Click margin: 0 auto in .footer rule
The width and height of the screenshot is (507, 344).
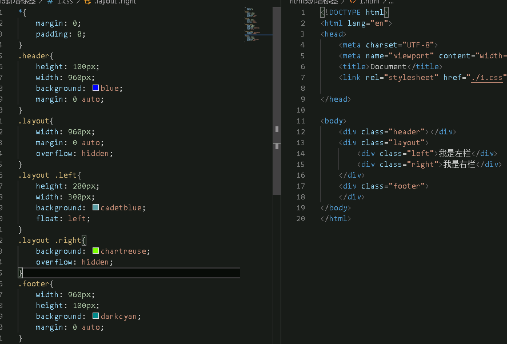pyautogui.click(x=70, y=327)
